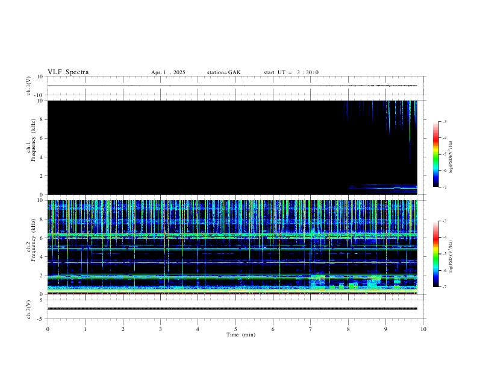This screenshot has width=477, height=369.
Task: Click time axis tick label 3
Action: tap(160, 329)
